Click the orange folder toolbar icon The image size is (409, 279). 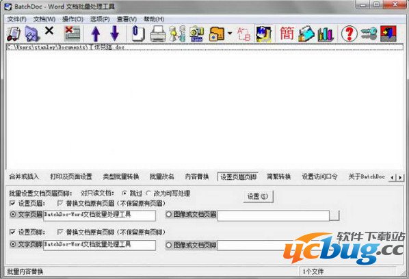click(x=217, y=34)
